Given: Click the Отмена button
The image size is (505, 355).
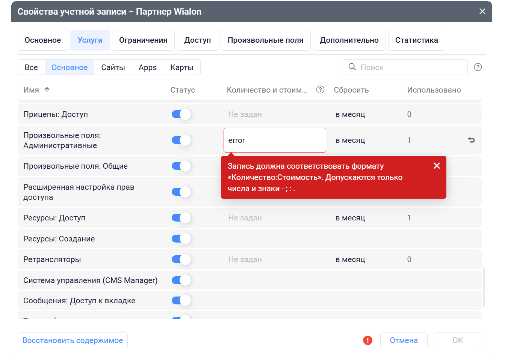Looking at the screenshot, I should (404, 340).
